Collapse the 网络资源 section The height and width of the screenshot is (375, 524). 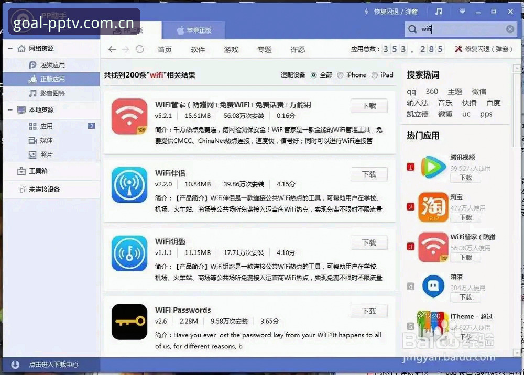tap(10, 49)
